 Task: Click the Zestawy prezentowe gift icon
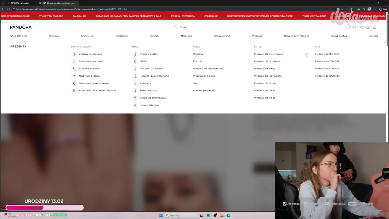pos(74,54)
